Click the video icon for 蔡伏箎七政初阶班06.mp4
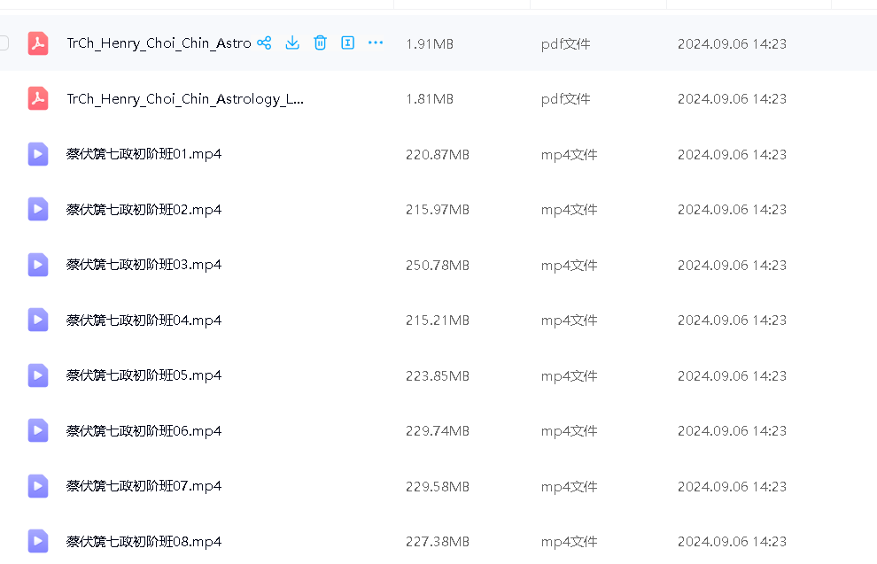877x564 pixels. [x=37, y=430]
